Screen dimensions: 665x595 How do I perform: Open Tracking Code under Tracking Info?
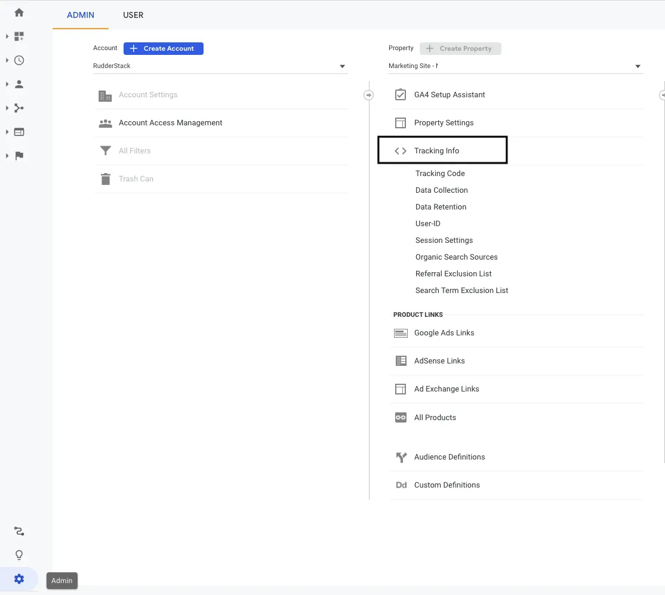(x=440, y=174)
